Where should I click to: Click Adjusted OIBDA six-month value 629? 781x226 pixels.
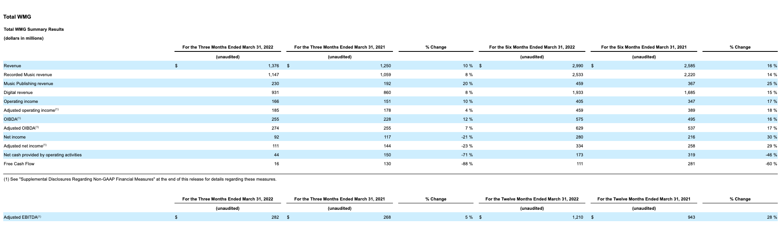point(579,128)
